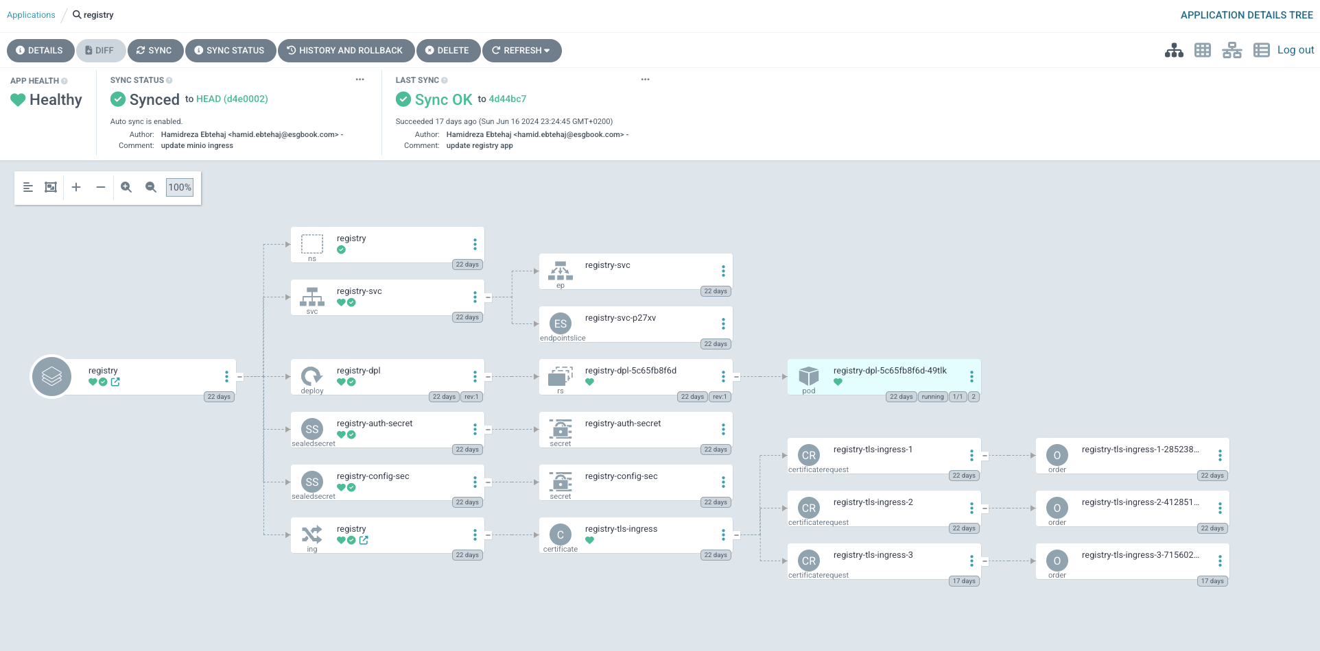Collapse the root registry application node
The image size is (1320, 651).
click(x=239, y=377)
